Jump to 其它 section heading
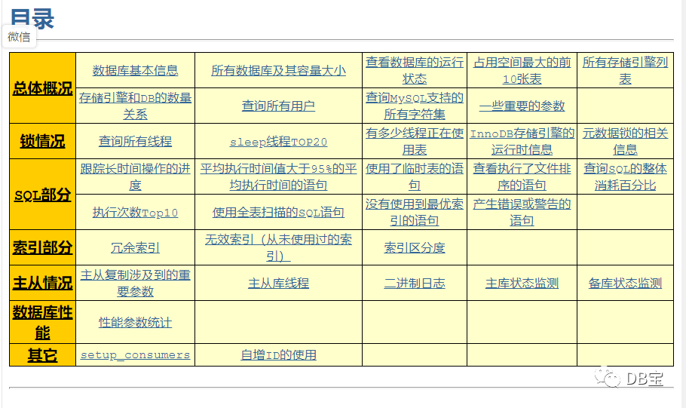Viewport: 686px width, 408px height. click(42, 355)
